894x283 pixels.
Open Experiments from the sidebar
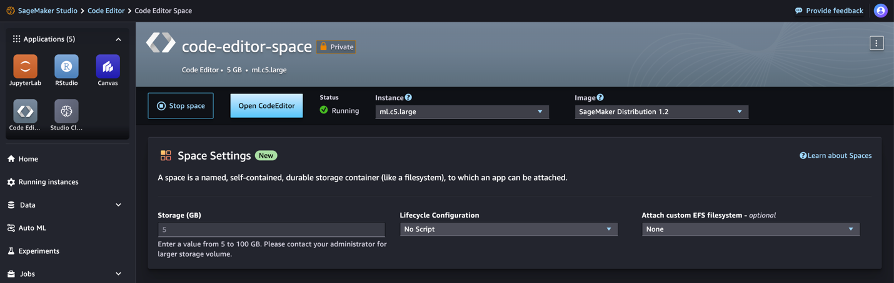39,251
